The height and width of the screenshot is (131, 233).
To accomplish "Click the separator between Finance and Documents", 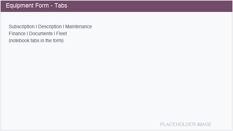I will [27, 33].
